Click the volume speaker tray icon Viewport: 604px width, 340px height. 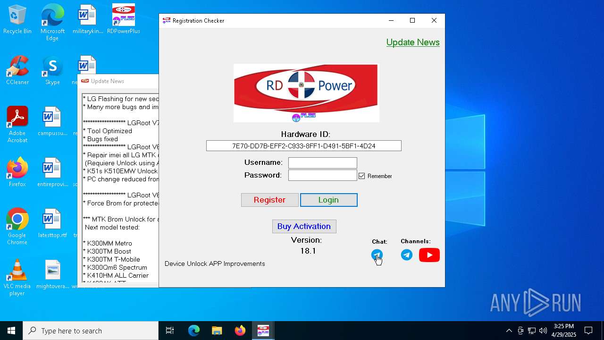tap(543, 331)
